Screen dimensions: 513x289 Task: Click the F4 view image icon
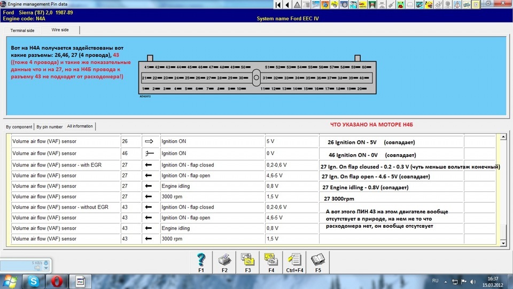271,262
